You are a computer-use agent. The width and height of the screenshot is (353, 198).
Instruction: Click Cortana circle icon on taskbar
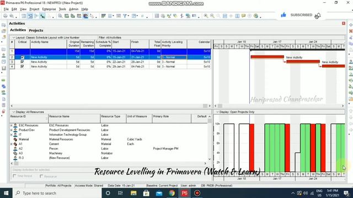(108, 193)
